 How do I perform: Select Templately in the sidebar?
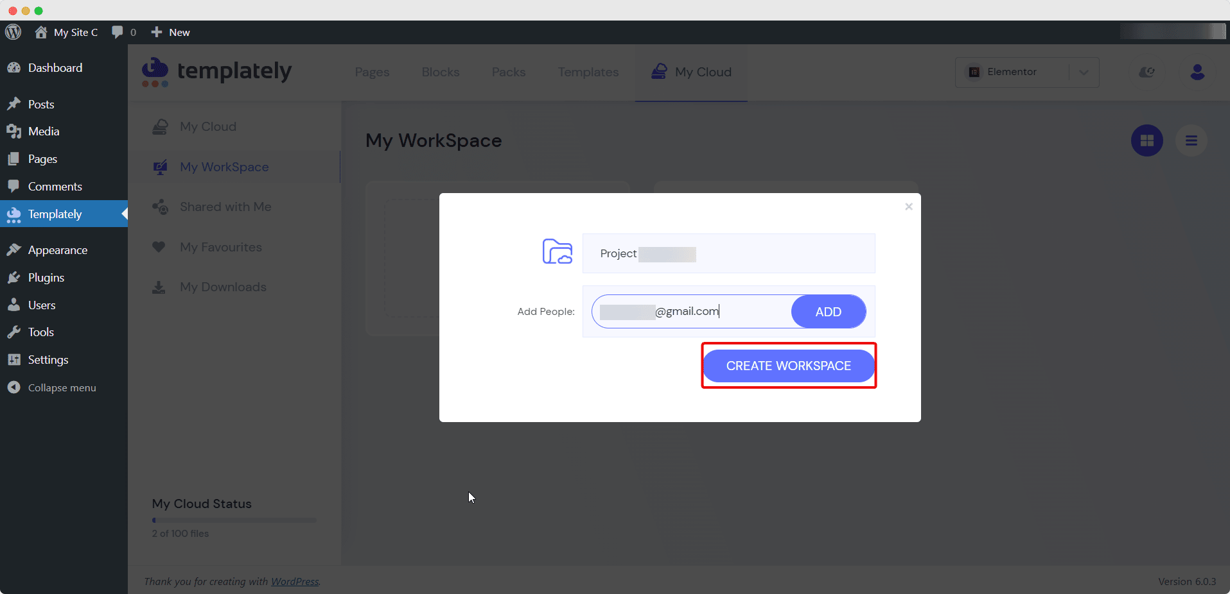pos(64,214)
